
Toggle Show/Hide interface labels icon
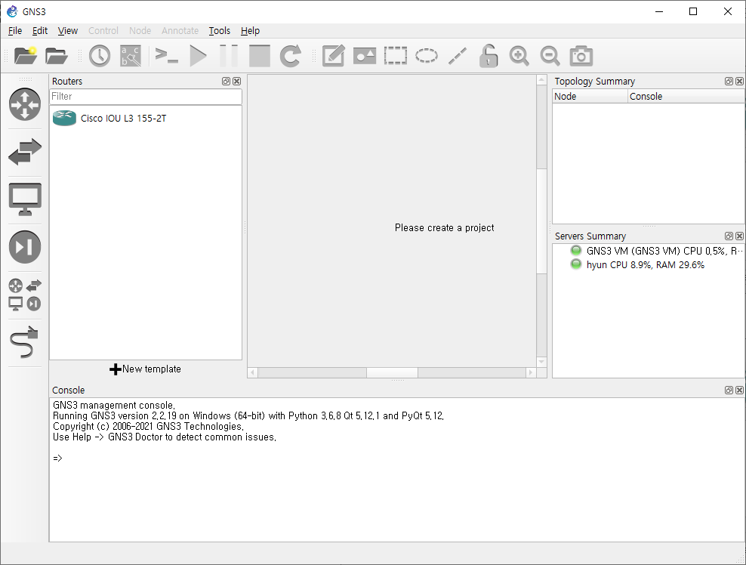[131, 56]
